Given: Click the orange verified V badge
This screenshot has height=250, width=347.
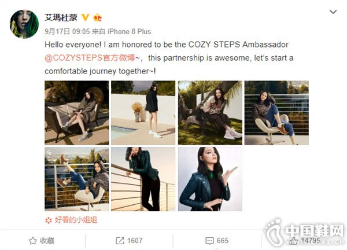Looking at the screenshot, I should [86, 17].
